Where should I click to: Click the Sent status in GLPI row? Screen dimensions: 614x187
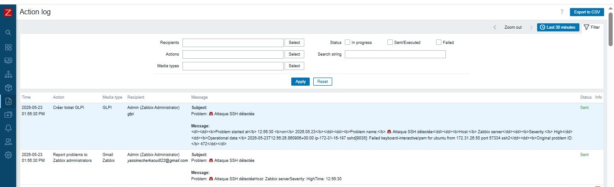[584, 108]
